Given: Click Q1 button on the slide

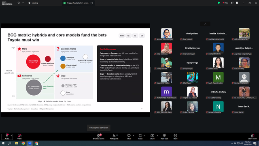Looking at the screenshot, I should [x=128, y=36].
